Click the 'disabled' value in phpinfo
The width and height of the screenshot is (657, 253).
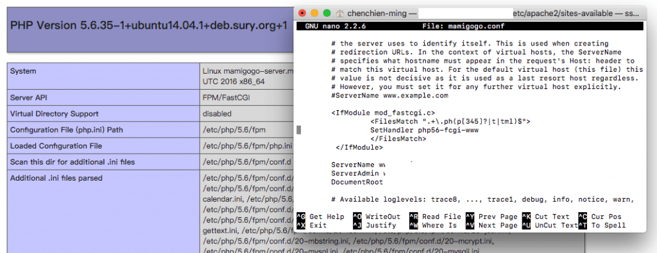[x=217, y=114]
